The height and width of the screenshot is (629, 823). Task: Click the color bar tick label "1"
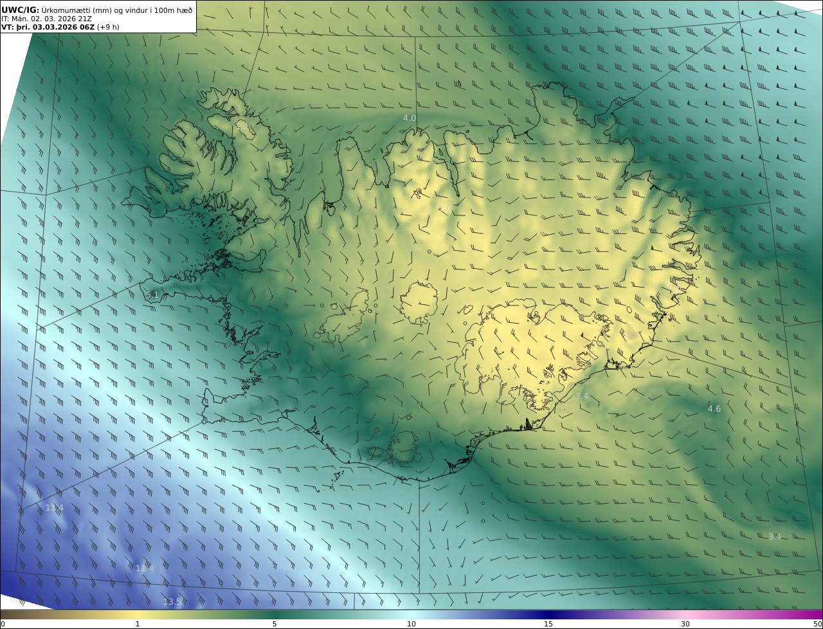(x=138, y=624)
